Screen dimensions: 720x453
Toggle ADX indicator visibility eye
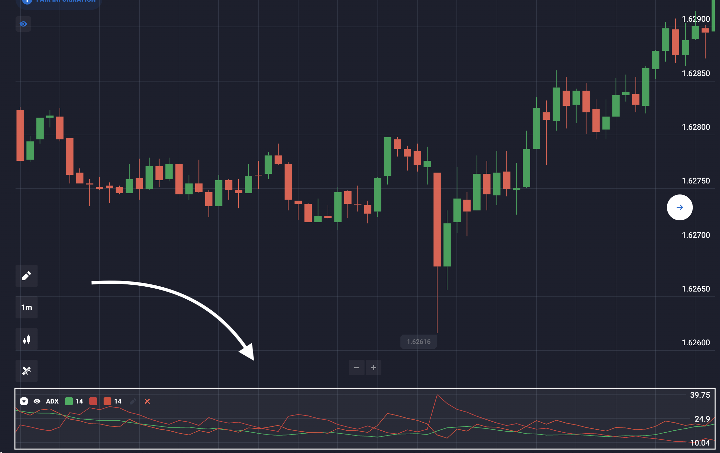tap(37, 401)
